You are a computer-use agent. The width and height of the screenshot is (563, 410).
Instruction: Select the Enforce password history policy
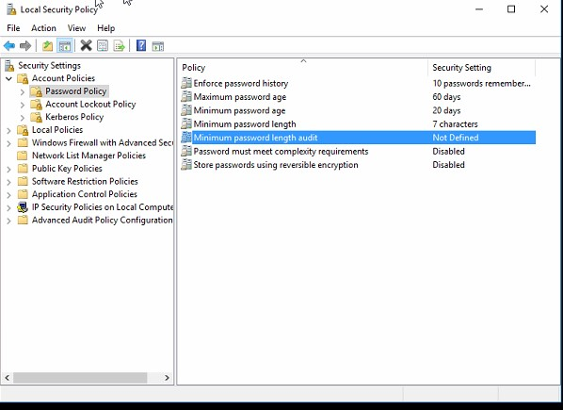(x=241, y=83)
